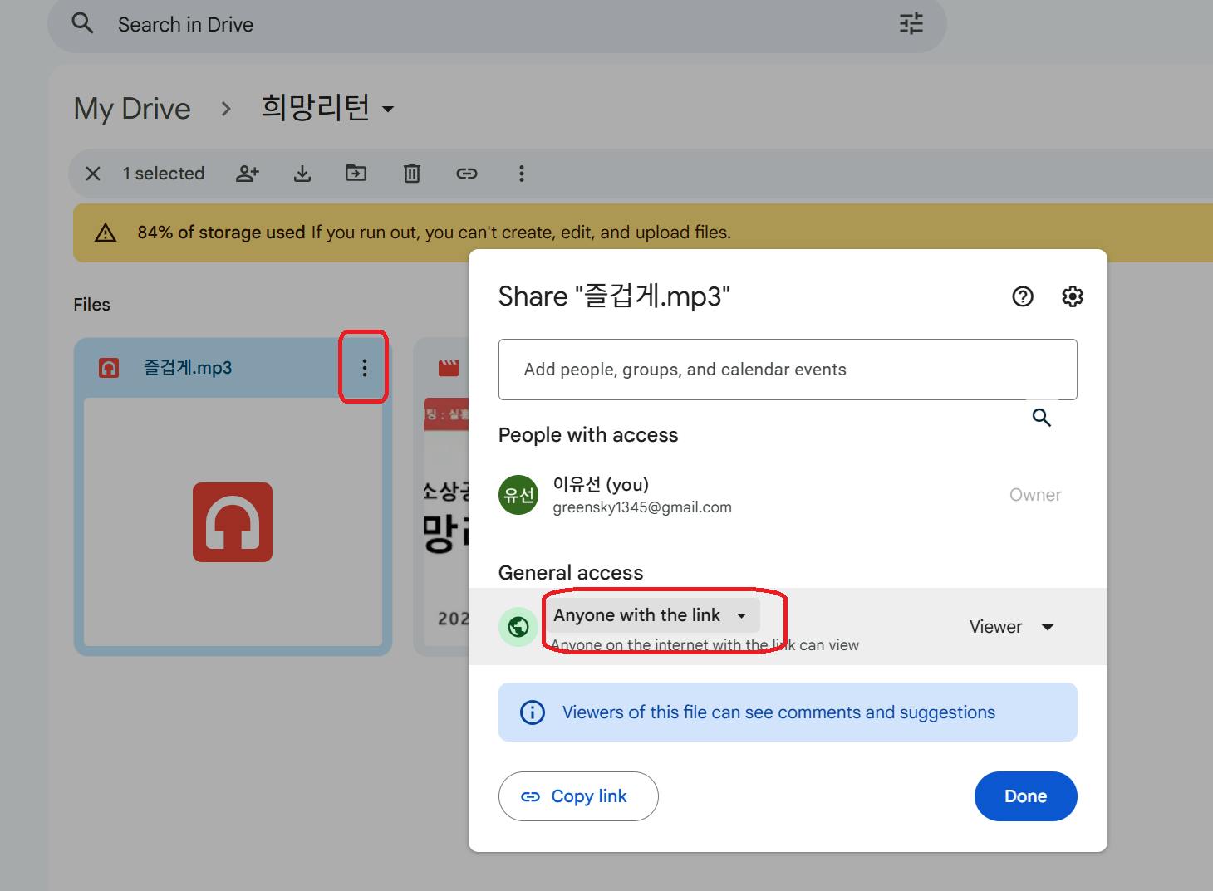Move selected file to trash
This screenshot has width=1213, height=891.
click(412, 174)
